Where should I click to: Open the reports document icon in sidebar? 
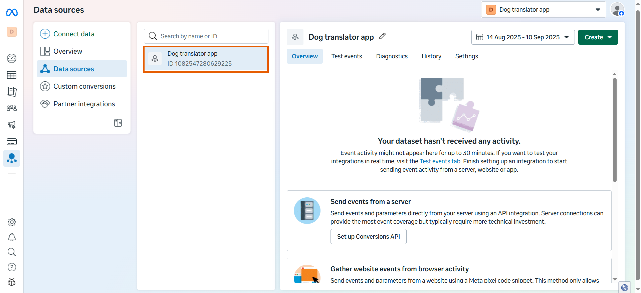[x=12, y=91]
